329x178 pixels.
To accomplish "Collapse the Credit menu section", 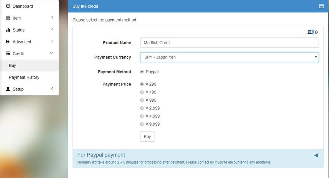I will coord(52,53).
